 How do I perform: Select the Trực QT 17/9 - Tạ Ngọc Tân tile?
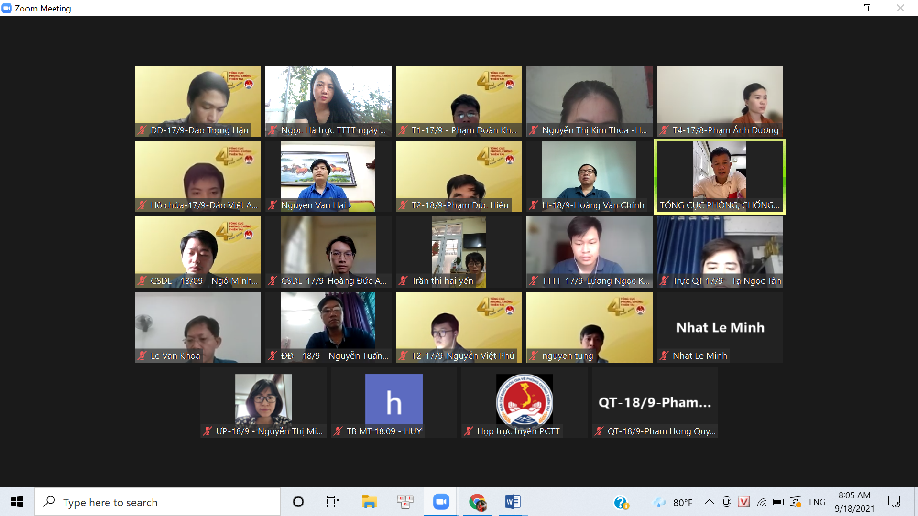click(x=720, y=252)
